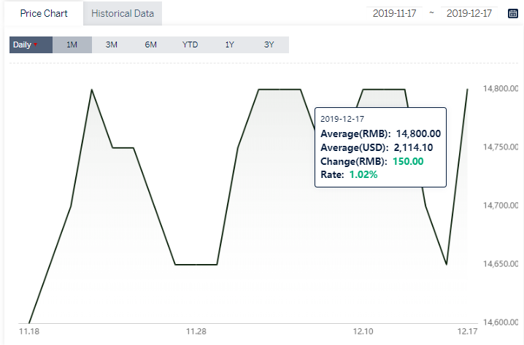Switch to the YTD range
This screenshot has width=524, height=345.
tap(190, 44)
